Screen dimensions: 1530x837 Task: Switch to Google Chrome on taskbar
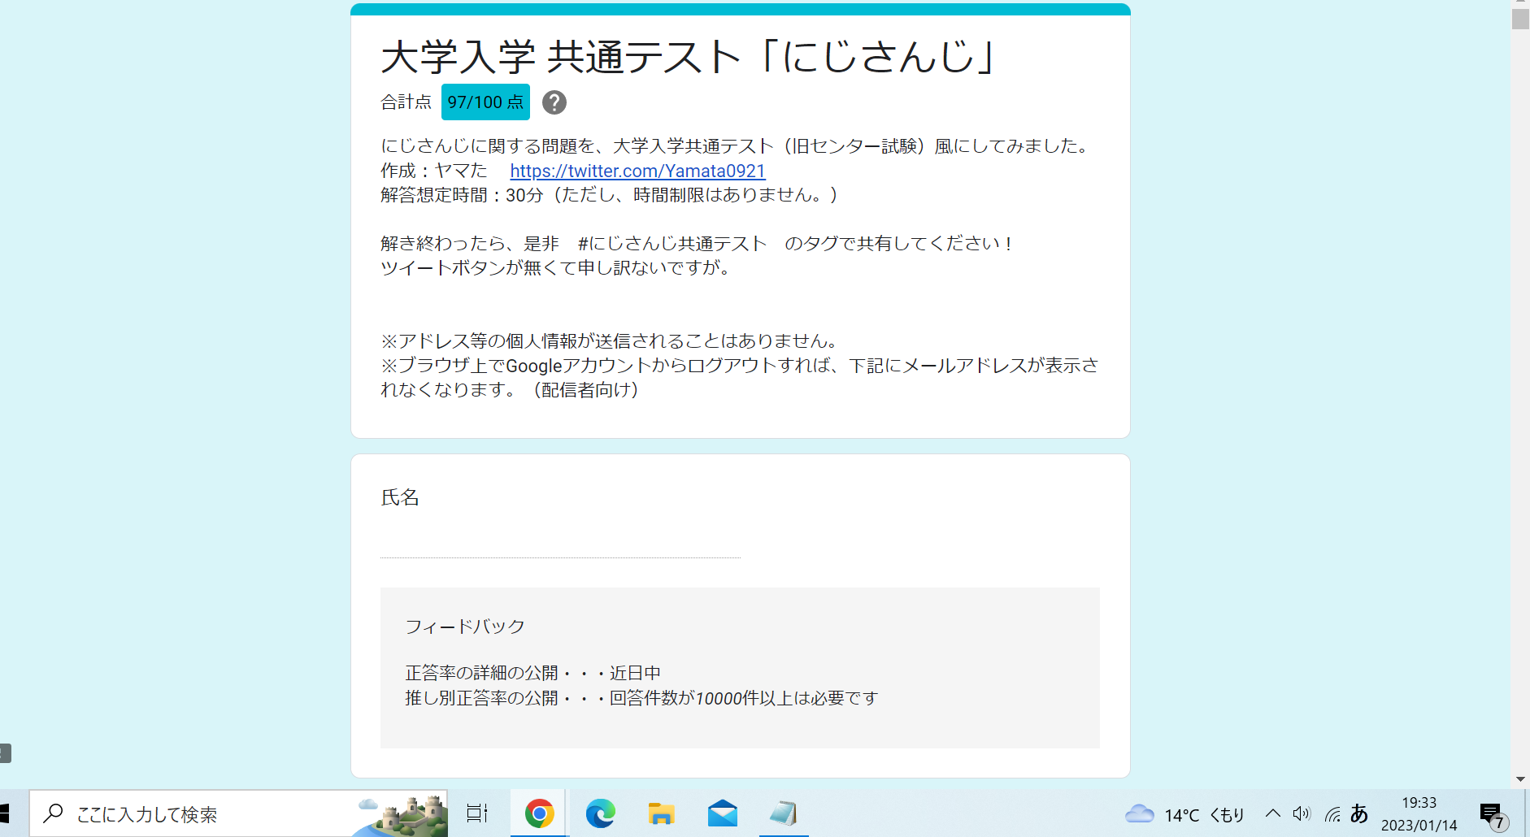(539, 813)
